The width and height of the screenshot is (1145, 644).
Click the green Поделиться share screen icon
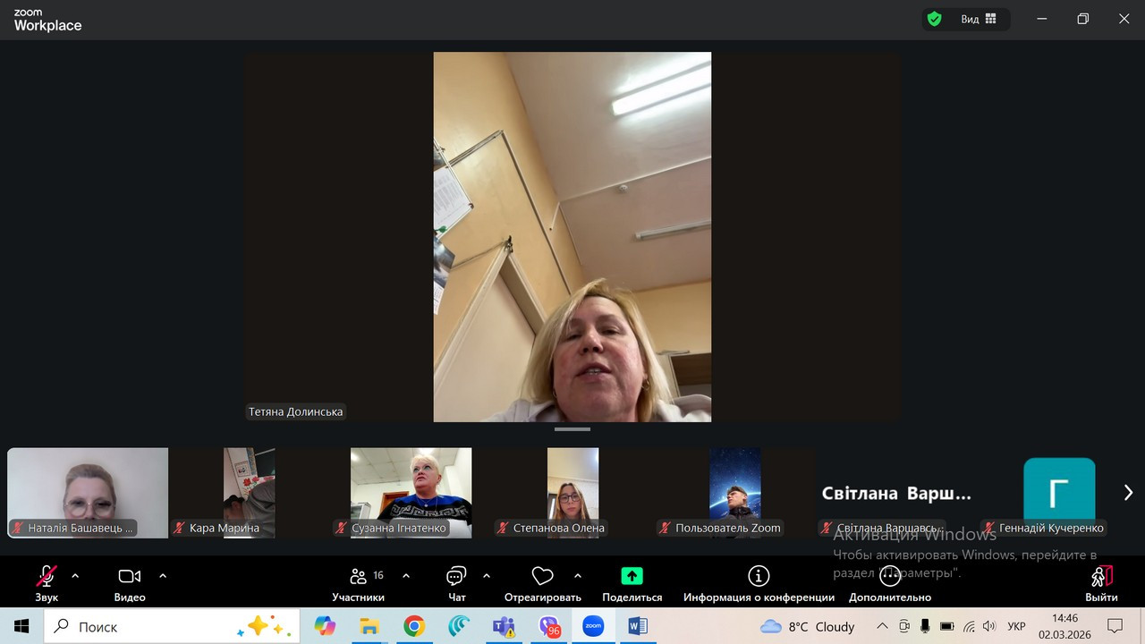[632, 577]
